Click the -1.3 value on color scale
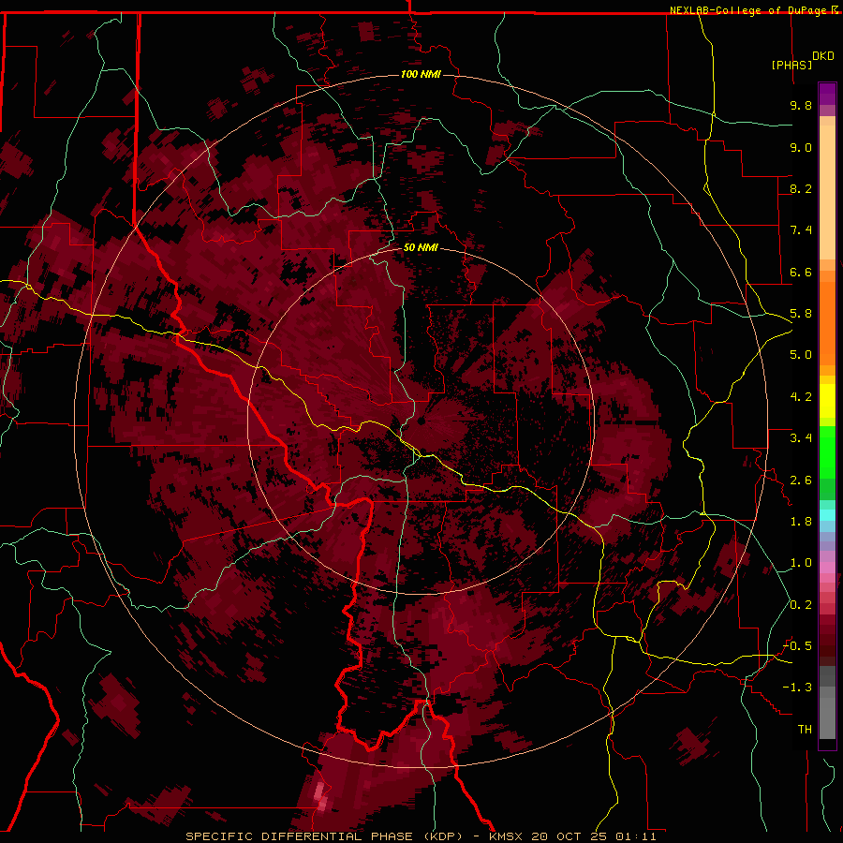 tap(798, 688)
